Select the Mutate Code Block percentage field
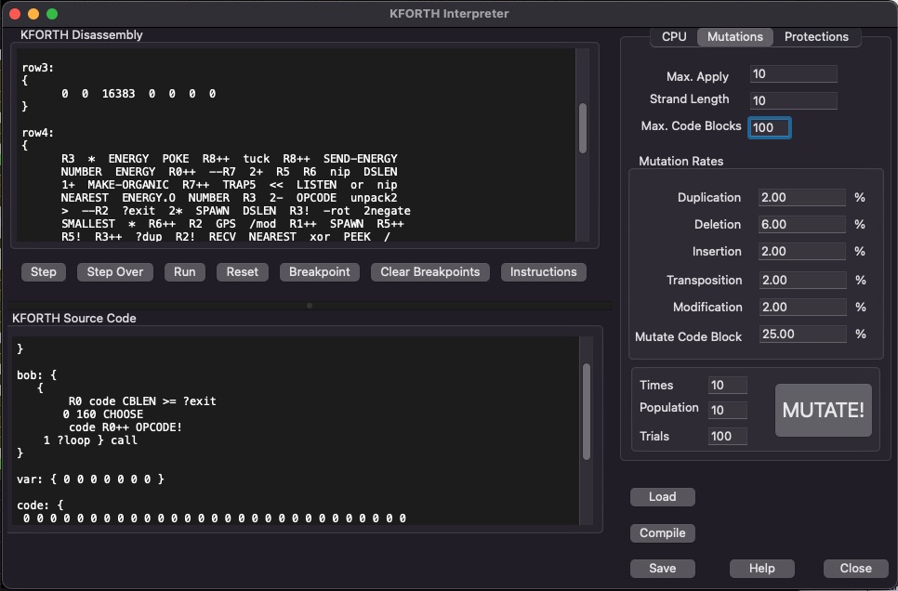Viewport: 898px width, 591px height. pos(802,334)
